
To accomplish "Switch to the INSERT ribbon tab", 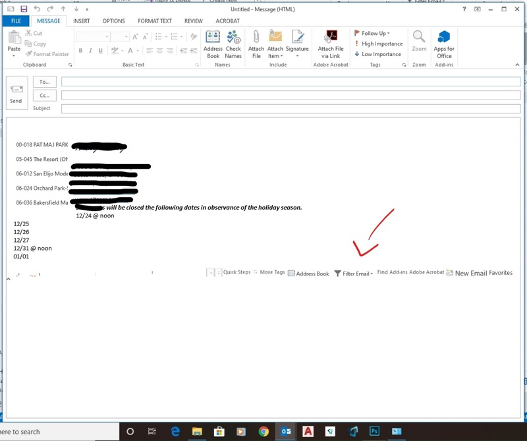I will click(81, 20).
